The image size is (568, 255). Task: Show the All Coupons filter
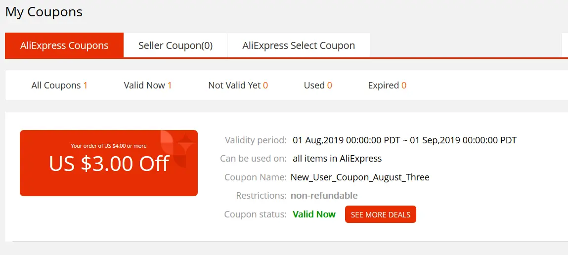pos(59,85)
